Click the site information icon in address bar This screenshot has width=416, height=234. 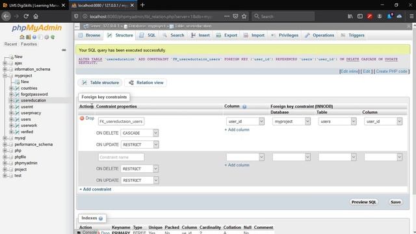click(x=84, y=16)
